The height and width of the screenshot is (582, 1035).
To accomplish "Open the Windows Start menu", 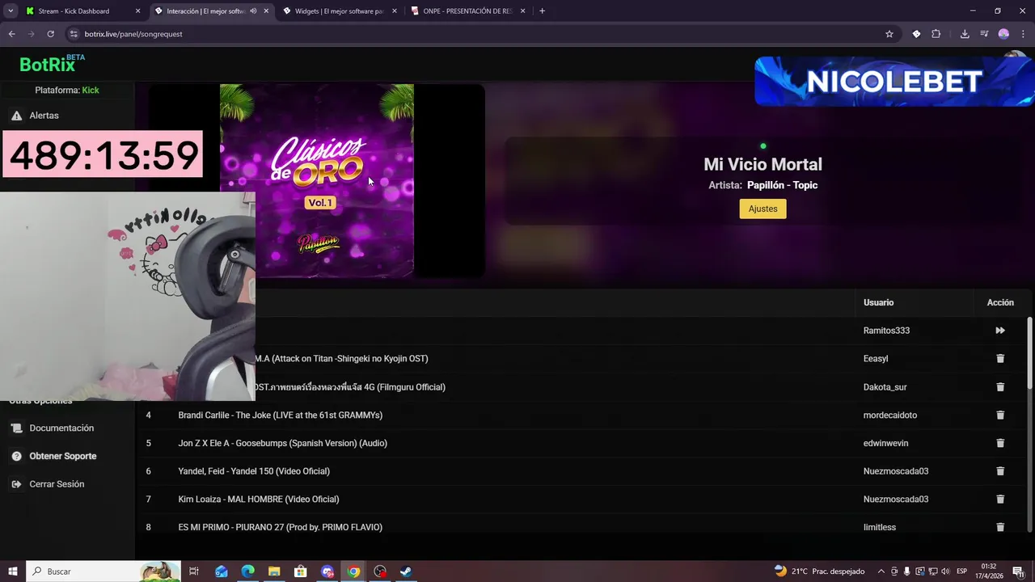I will click(11, 571).
